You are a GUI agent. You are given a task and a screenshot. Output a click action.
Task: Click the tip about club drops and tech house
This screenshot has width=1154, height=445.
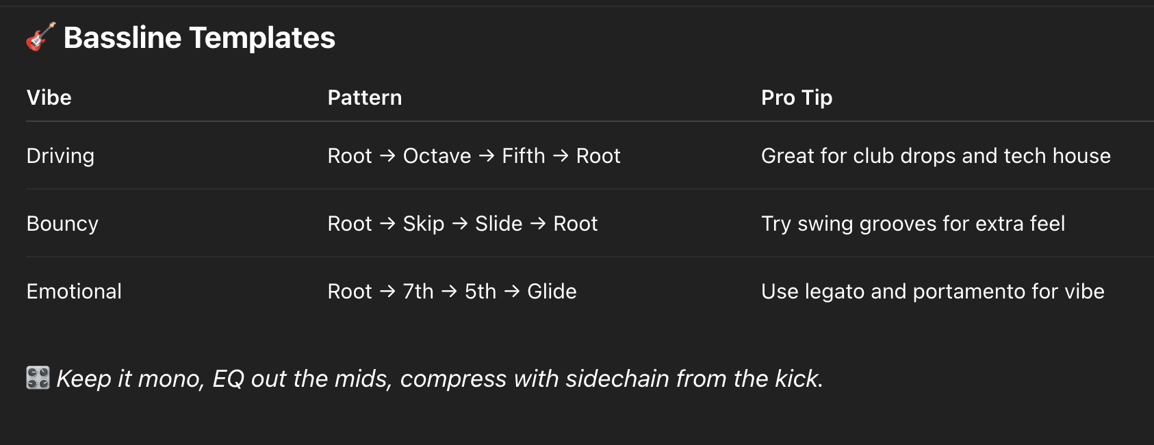tap(936, 155)
